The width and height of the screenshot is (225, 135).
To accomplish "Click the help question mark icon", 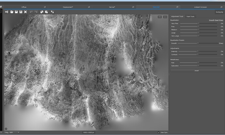I will [x=6, y=129].
